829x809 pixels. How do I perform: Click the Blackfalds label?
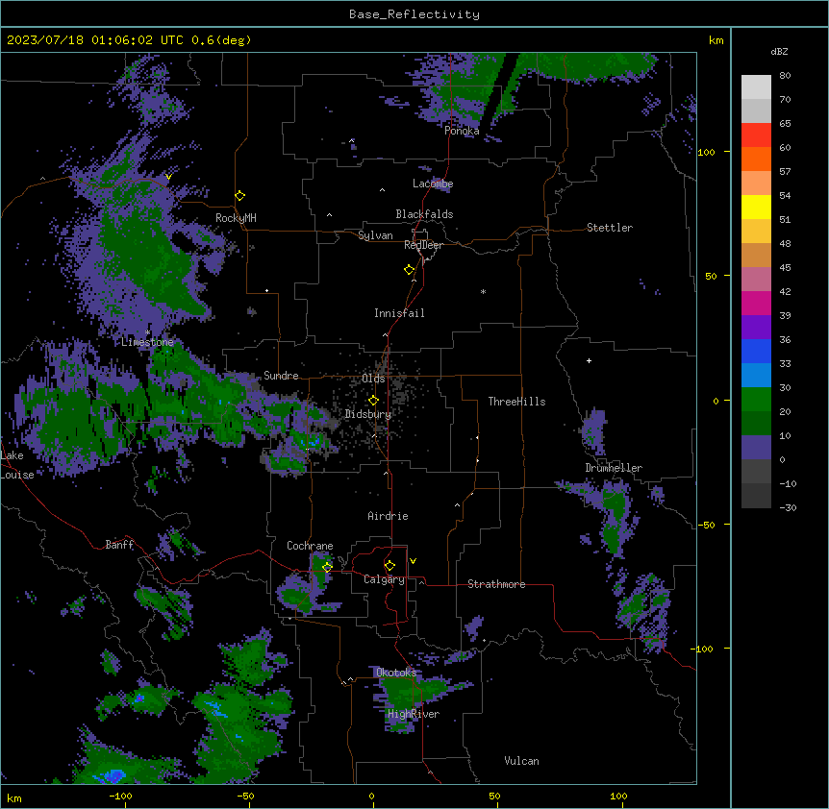(424, 214)
